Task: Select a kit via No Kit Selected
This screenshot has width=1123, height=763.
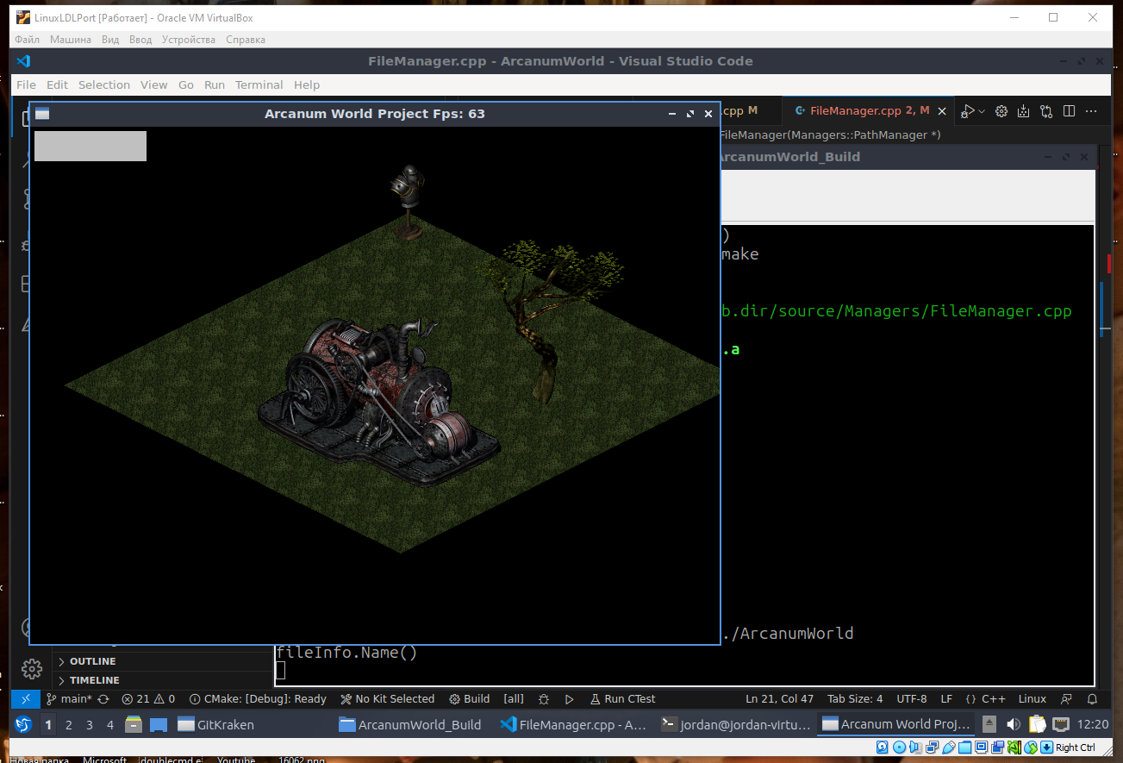Action: pyautogui.click(x=387, y=699)
